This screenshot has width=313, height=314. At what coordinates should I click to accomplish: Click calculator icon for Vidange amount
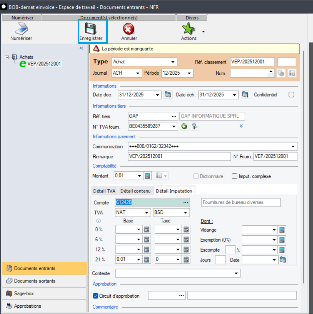[x=282, y=230]
